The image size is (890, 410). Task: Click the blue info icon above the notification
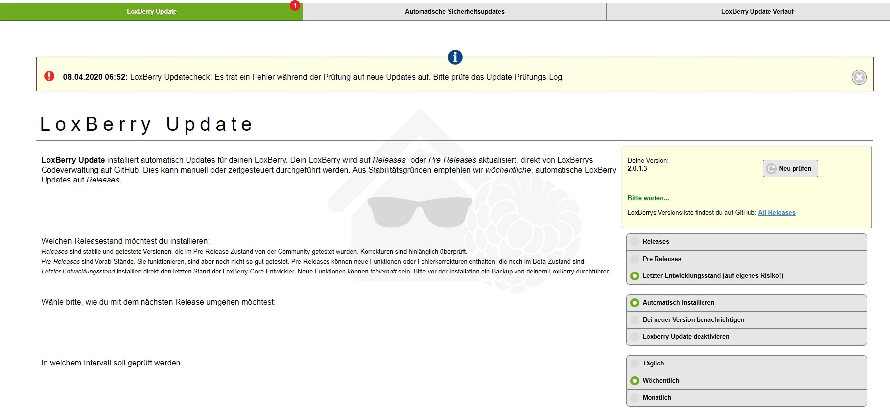pyautogui.click(x=455, y=57)
